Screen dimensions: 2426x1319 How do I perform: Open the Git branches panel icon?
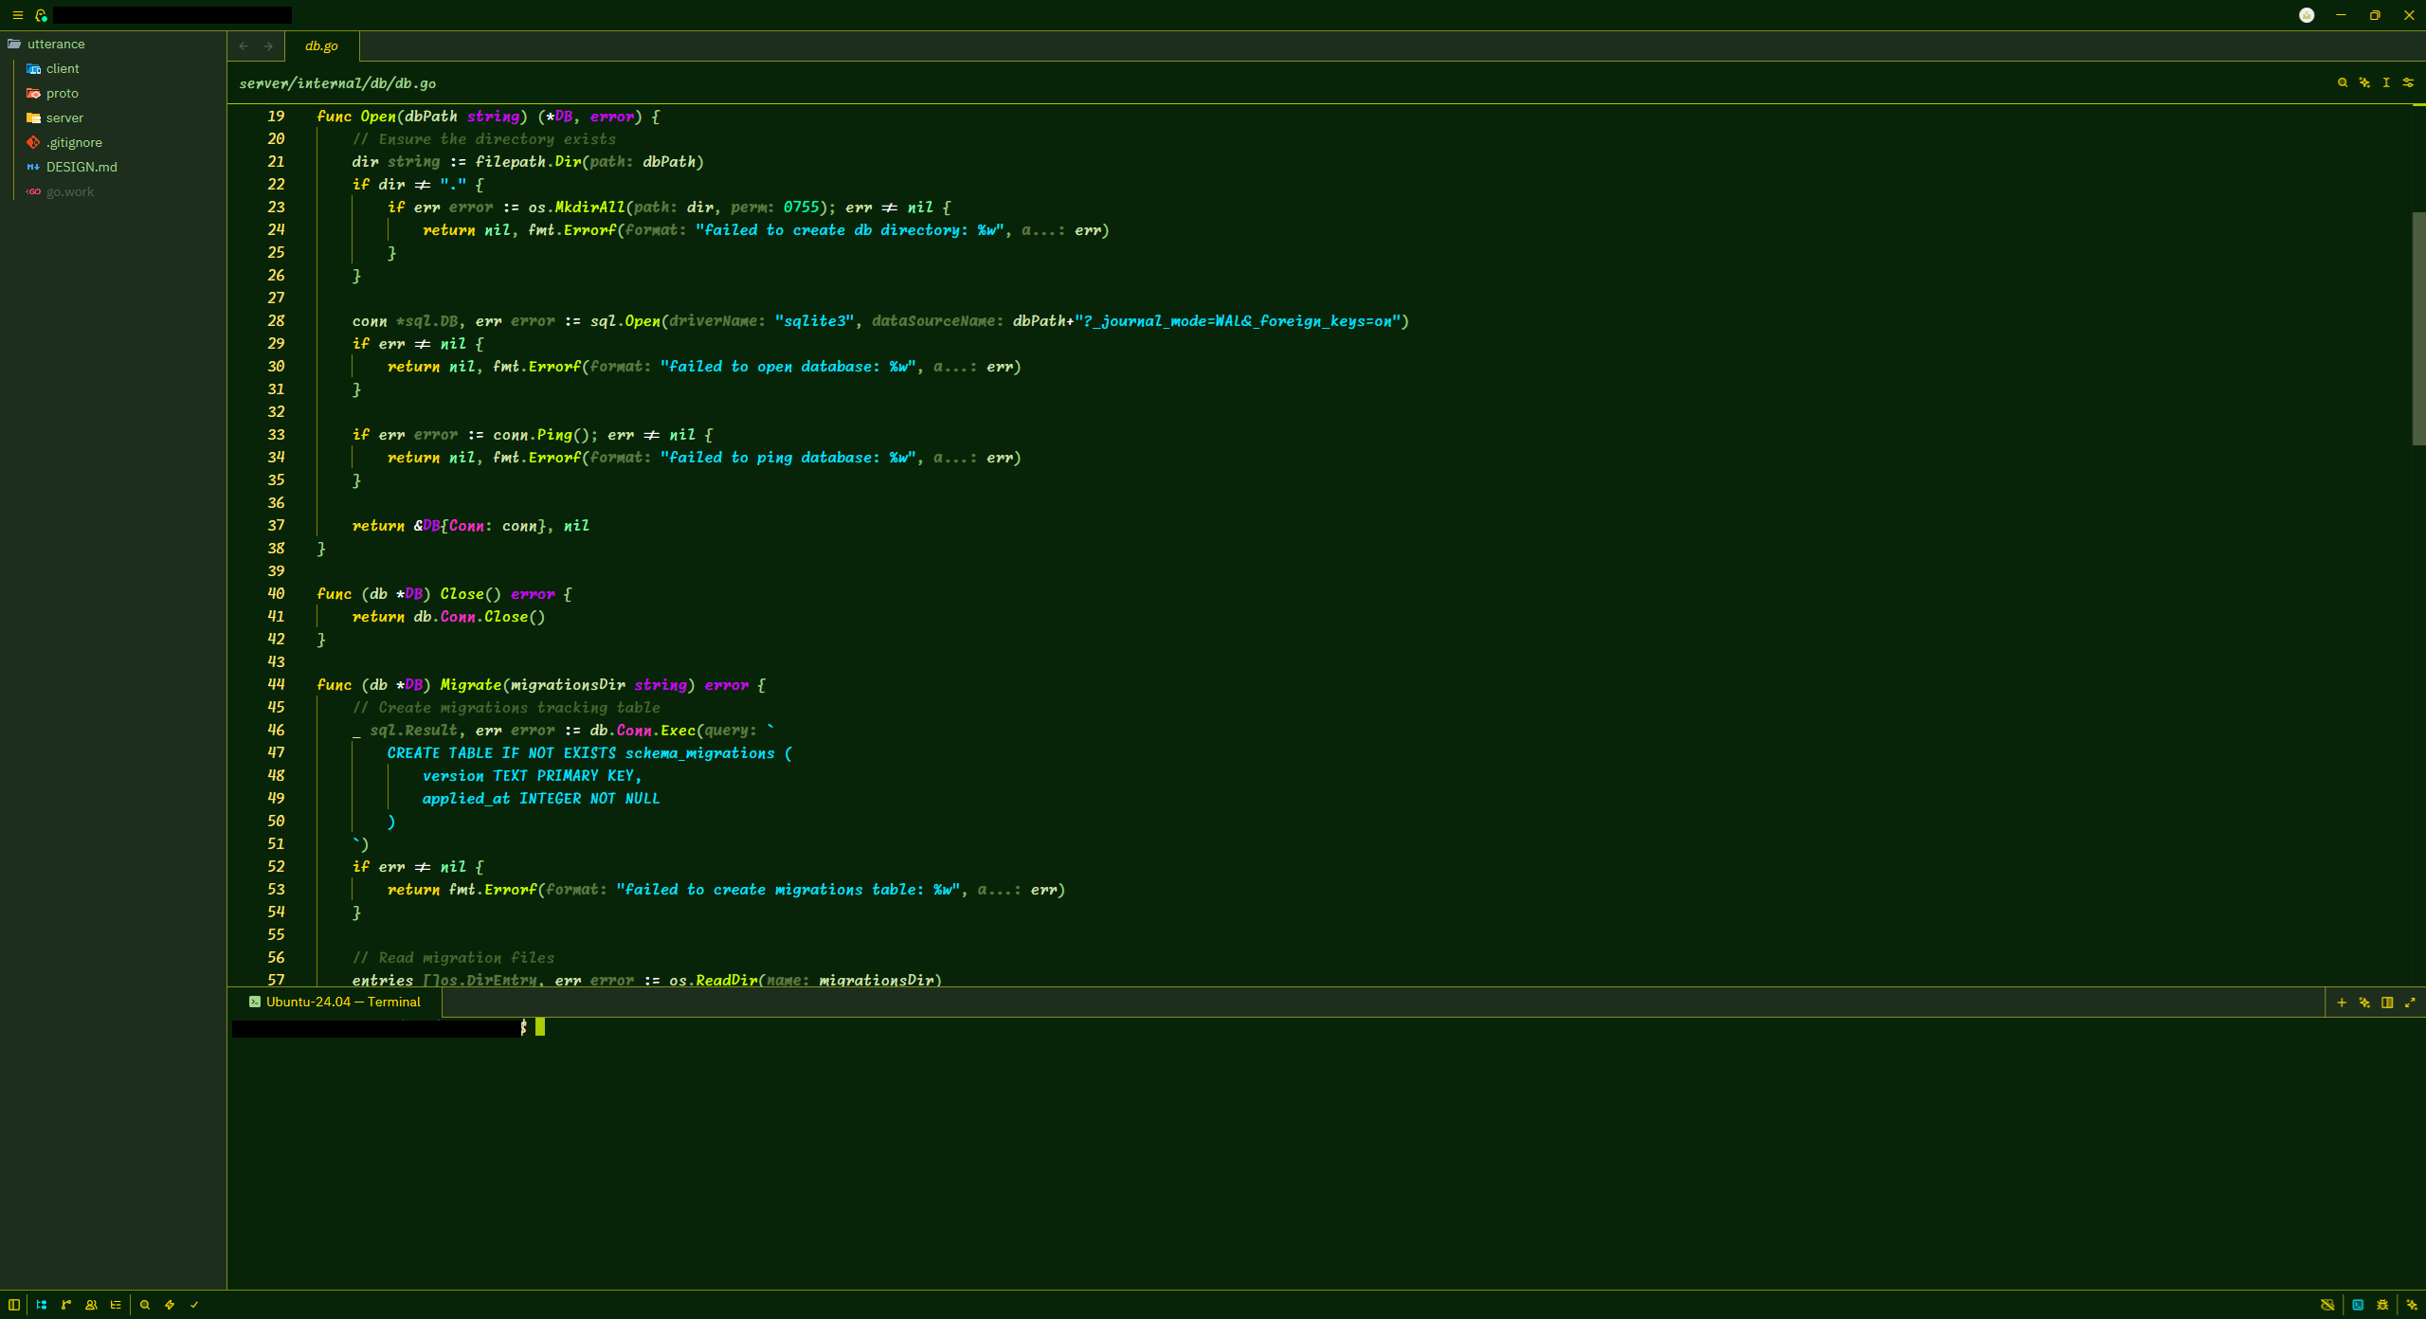tap(66, 1305)
